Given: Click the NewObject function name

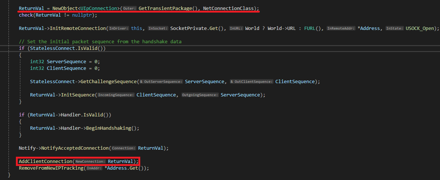Looking at the screenshot, I should [65, 8].
